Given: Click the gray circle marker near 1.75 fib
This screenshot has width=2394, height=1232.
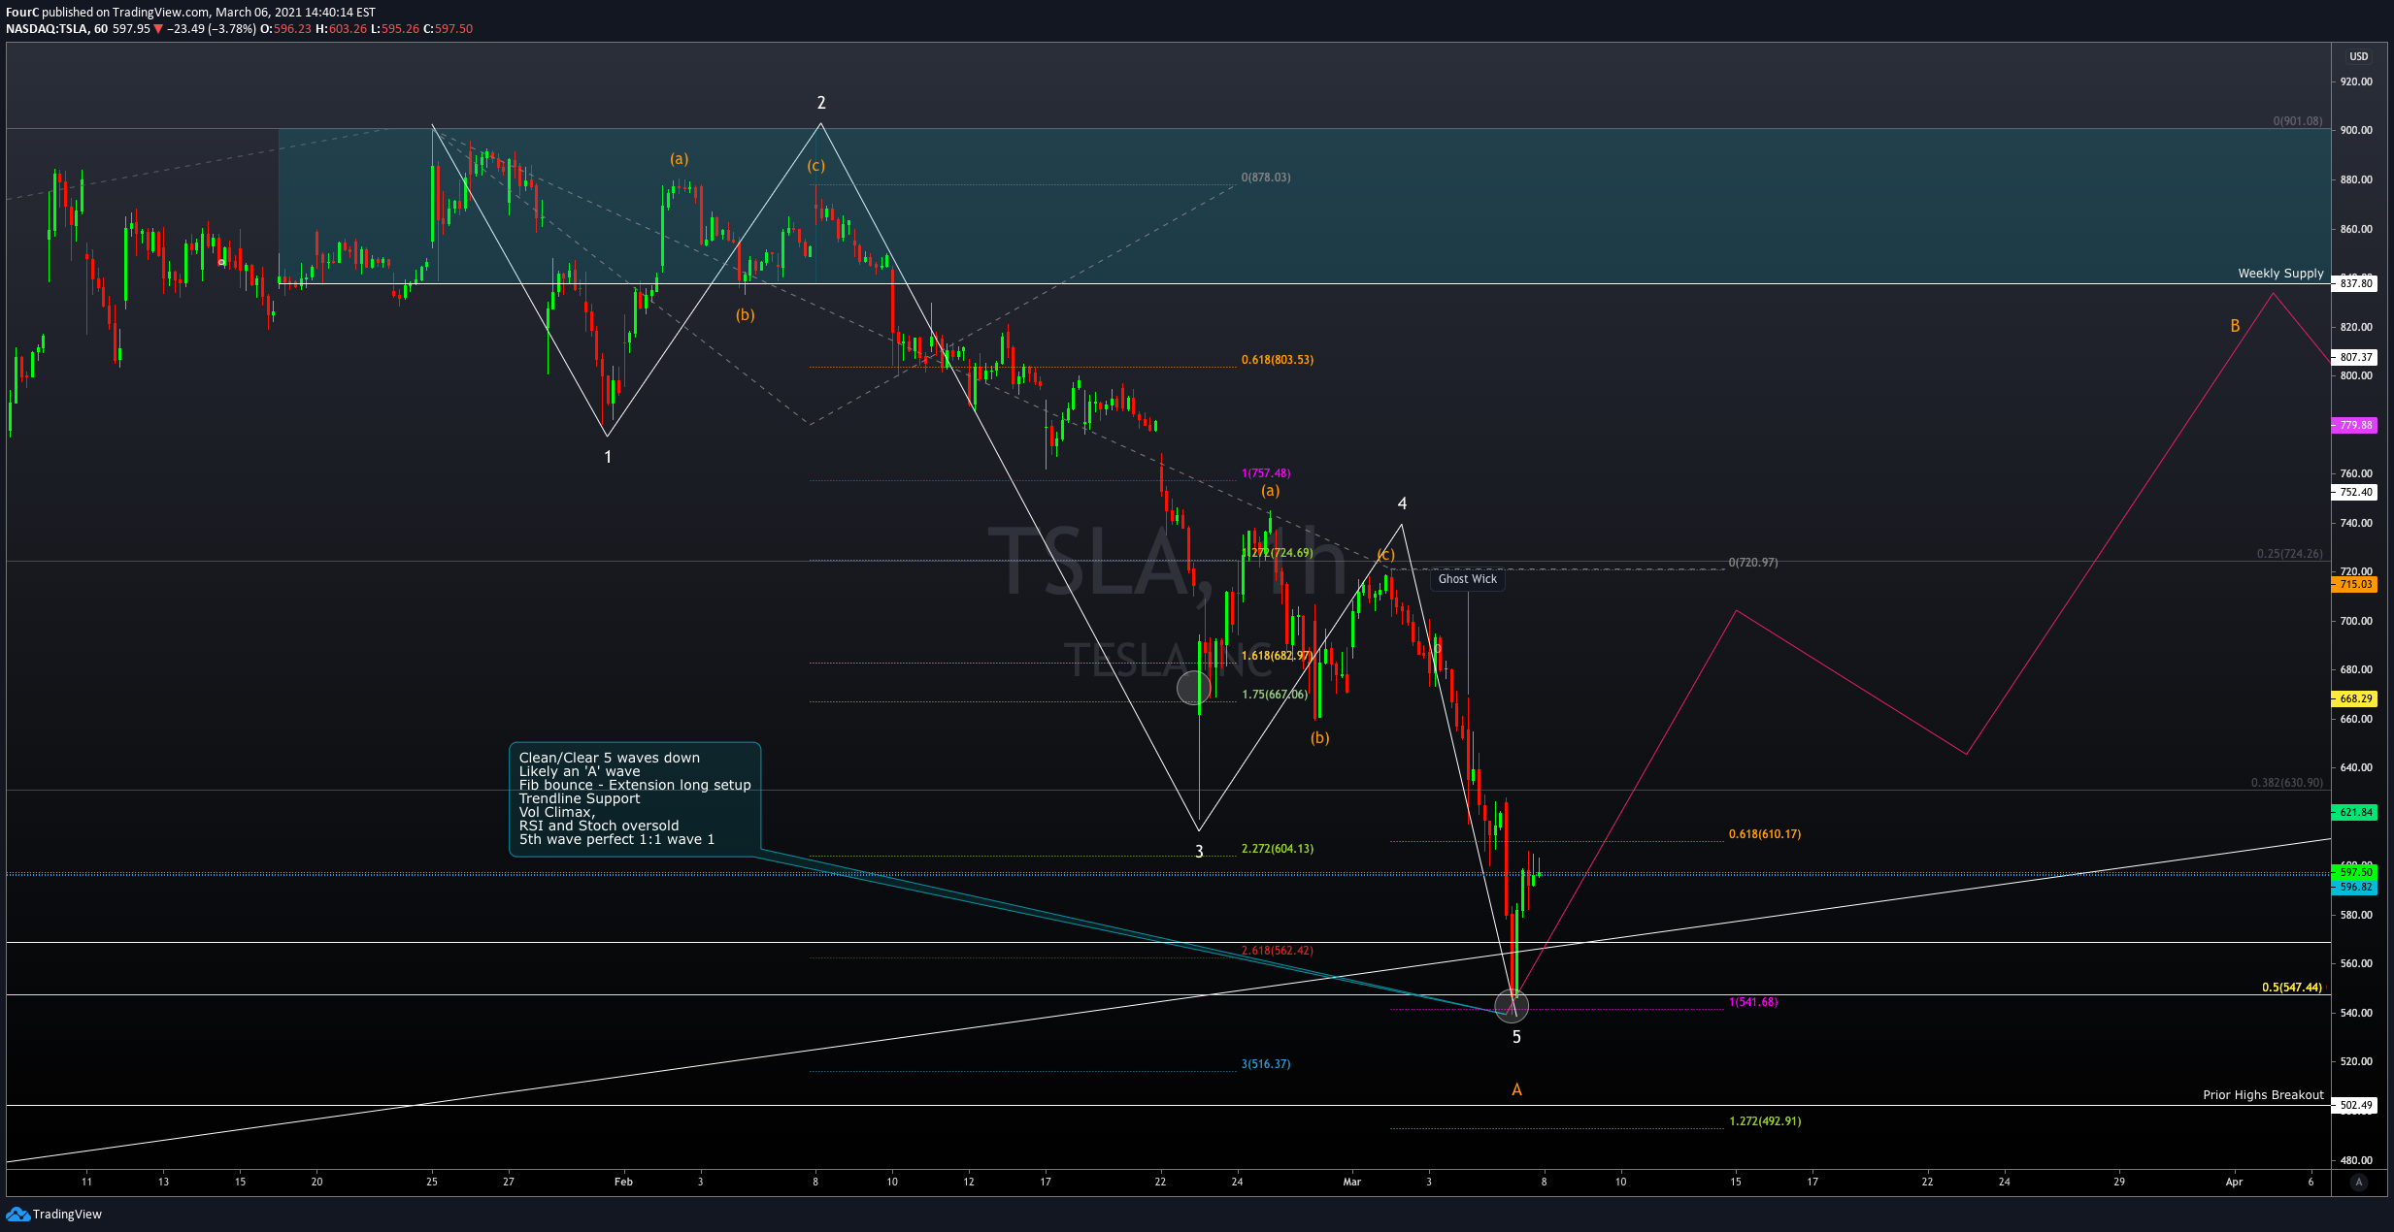Looking at the screenshot, I should 1193,688.
